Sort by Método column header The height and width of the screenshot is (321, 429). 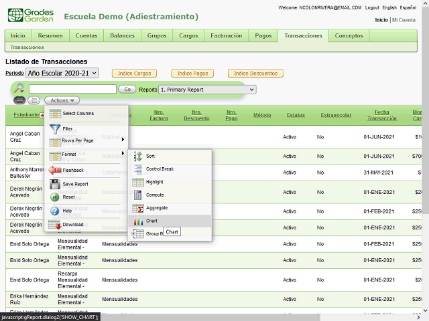(262, 115)
